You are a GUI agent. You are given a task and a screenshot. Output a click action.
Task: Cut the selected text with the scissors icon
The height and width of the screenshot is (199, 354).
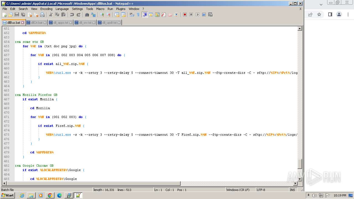click(51, 15)
